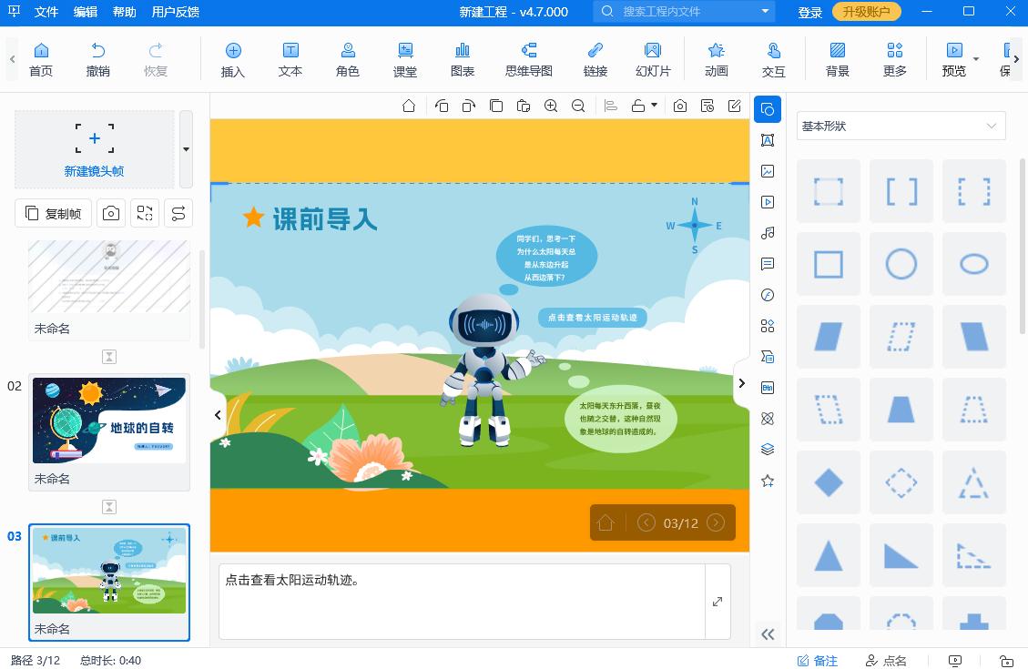This screenshot has width=1028, height=669.
Task: Open the 基本形状 shapes dropdown
Action: (x=900, y=126)
